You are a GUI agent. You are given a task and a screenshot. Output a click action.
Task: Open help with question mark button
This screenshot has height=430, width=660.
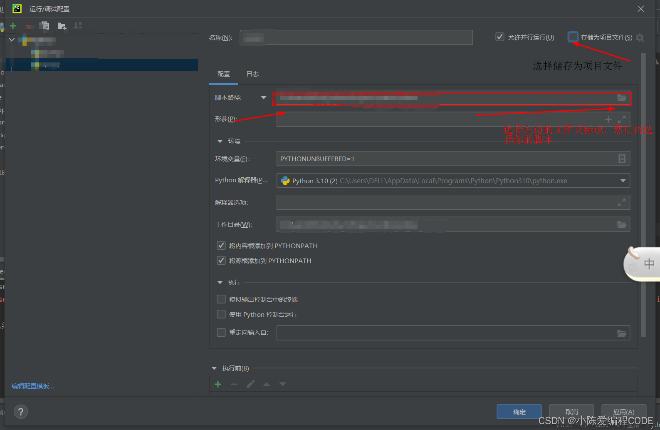(21, 412)
